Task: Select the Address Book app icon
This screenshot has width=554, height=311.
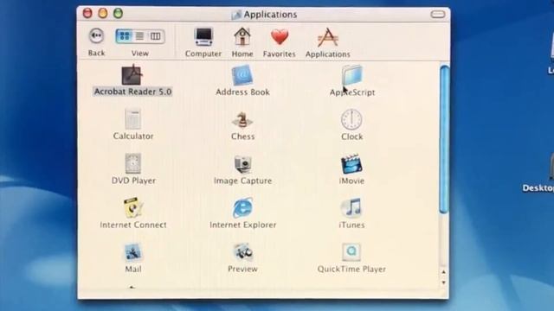Action: (x=242, y=75)
